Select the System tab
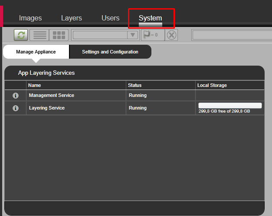272x216 pixels. pyautogui.click(x=151, y=18)
